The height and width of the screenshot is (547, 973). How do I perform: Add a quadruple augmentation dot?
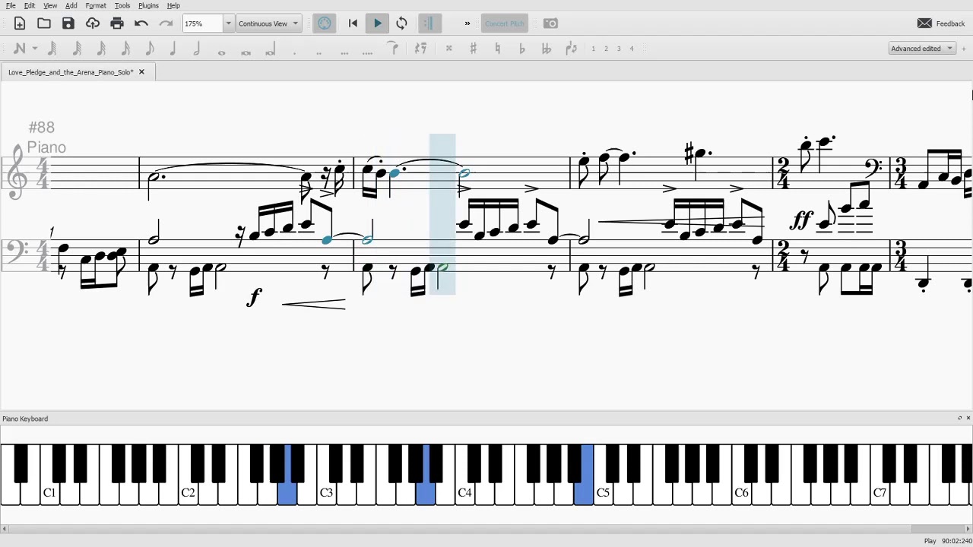click(x=368, y=52)
